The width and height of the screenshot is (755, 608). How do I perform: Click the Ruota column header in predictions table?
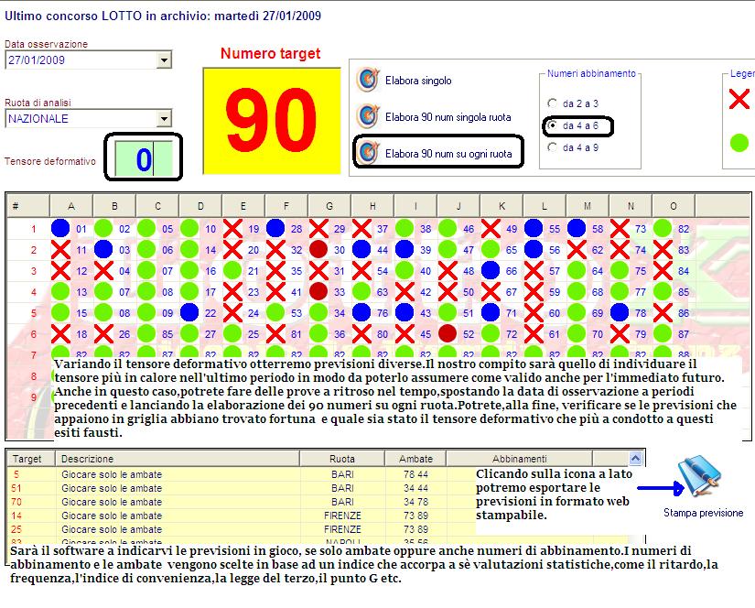pyautogui.click(x=342, y=459)
